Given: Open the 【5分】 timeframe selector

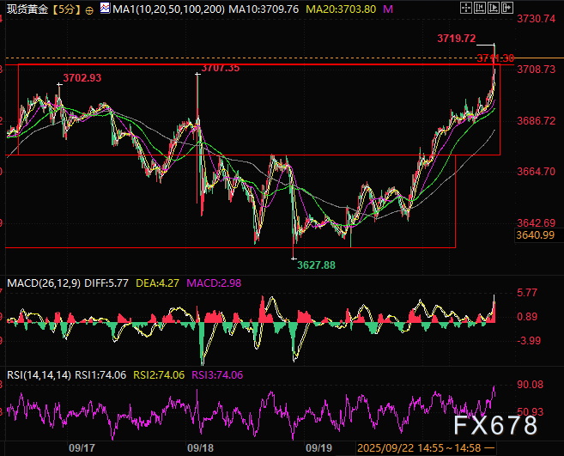Looking at the screenshot, I should tap(65, 9).
